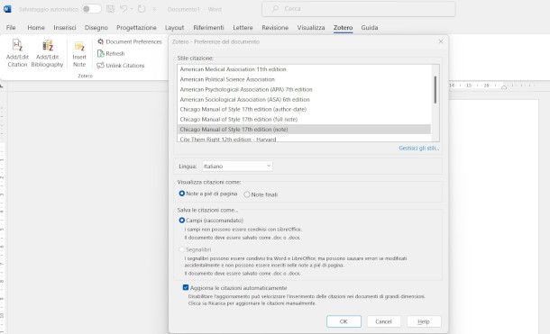This screenshot has width=550, height=334.
Task: Click Unlink Citations in ribbon
Action: (x=121, y=66)
